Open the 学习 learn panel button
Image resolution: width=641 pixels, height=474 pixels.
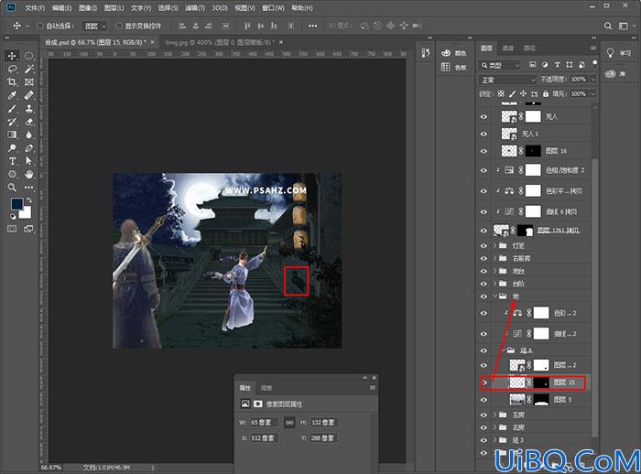618,53
